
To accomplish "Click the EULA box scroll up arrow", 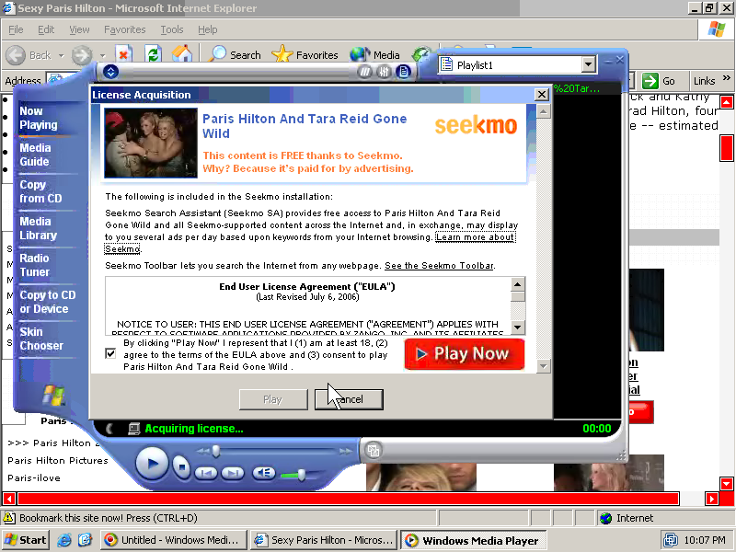I will pos(518,284).
